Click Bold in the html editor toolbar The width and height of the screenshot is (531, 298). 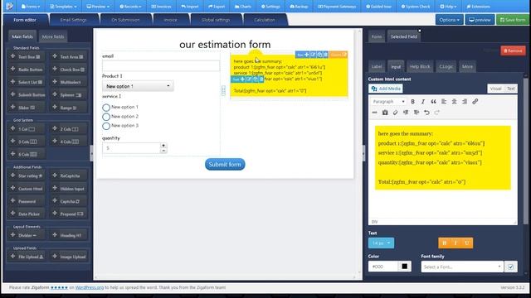pos(413,101)
